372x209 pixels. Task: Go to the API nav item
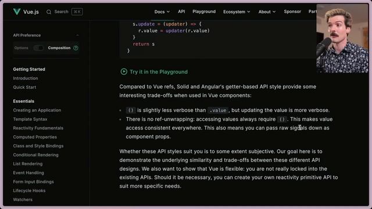point(181,12)
